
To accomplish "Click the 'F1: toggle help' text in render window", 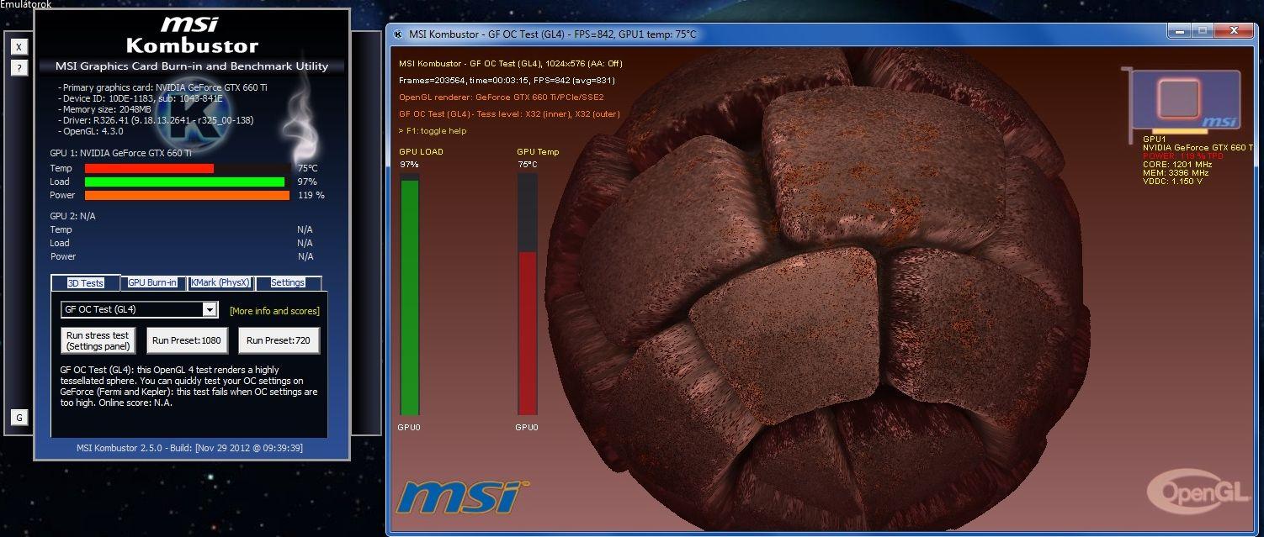I will 433,131.
